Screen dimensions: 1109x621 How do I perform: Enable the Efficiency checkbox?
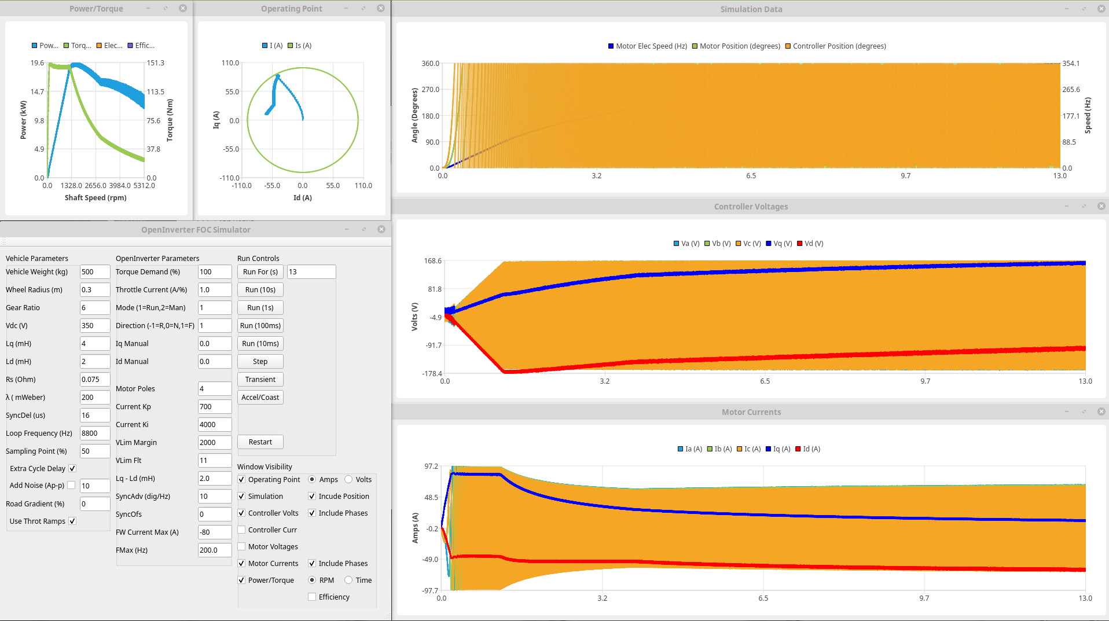[312, 597]
